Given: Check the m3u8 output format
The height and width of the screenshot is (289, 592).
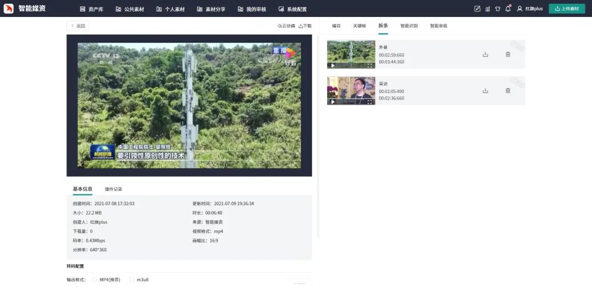Looking at the screenshot, I should 132,280.
